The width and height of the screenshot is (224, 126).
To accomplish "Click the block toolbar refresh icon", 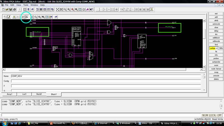I will (47, 17).
